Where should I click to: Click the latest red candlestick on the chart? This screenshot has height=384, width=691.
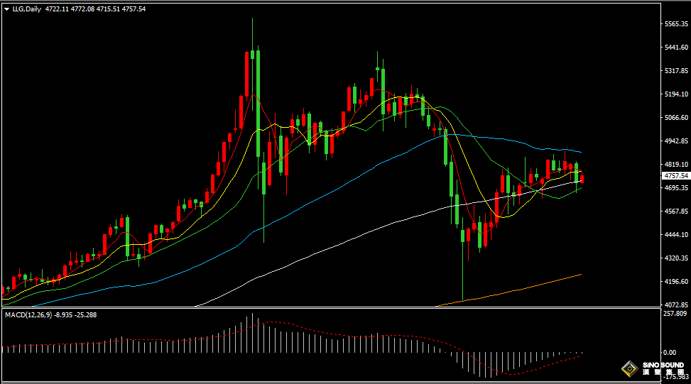point(582,179)
